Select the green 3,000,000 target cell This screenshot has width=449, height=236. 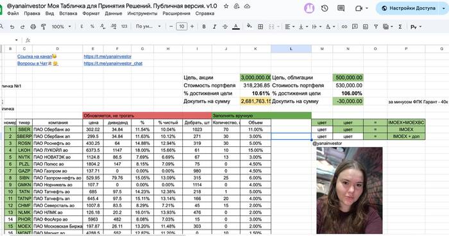tap(255, 78)
